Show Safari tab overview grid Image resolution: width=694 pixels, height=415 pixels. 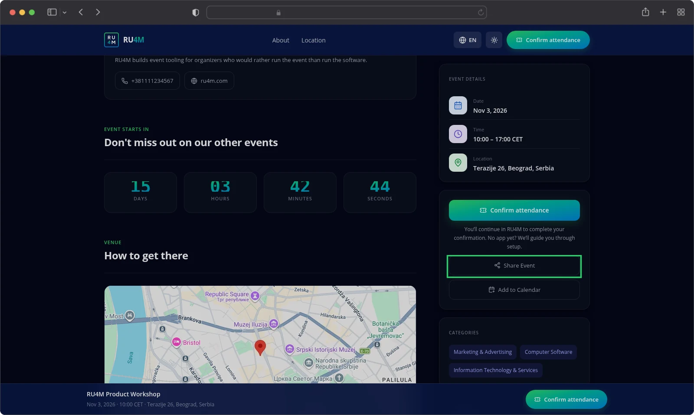(x=681, y=12)
